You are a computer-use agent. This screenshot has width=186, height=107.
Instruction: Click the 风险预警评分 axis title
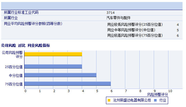157,94
